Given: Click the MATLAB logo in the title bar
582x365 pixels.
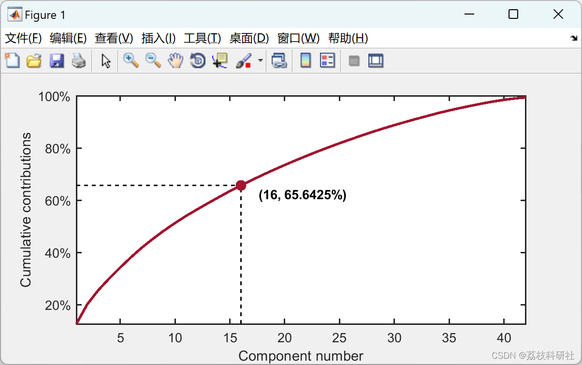Looking at the screenshot, I should coord(15,15).
